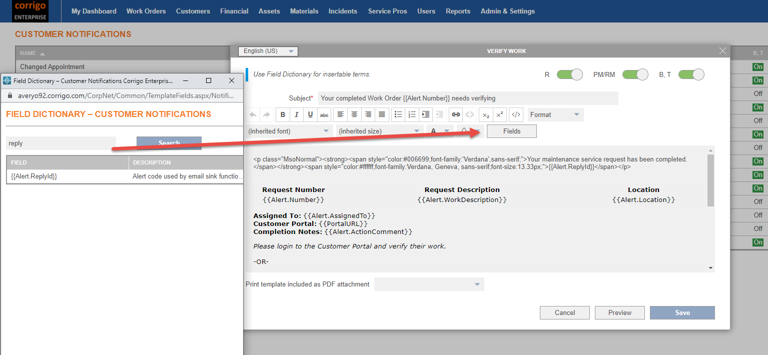Disable the PM/RM toggle
The height and width of the screenshot is (355, 768).
coord(635,74)
